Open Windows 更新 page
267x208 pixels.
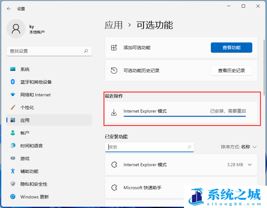pos(34,197)
